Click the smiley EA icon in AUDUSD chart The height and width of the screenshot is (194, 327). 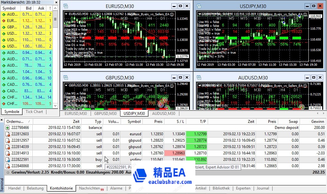[305, 86]
